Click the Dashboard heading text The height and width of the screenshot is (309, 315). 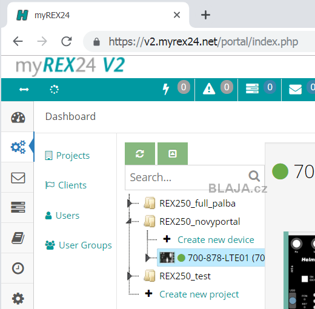(x=70, y=116)
